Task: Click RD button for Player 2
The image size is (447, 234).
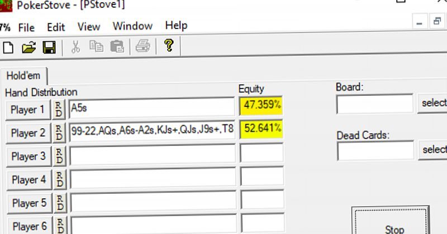Action: [x=59, y=133]
